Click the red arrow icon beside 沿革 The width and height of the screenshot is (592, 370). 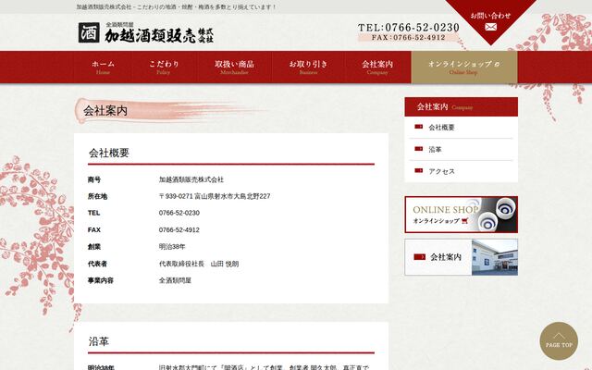418,149
